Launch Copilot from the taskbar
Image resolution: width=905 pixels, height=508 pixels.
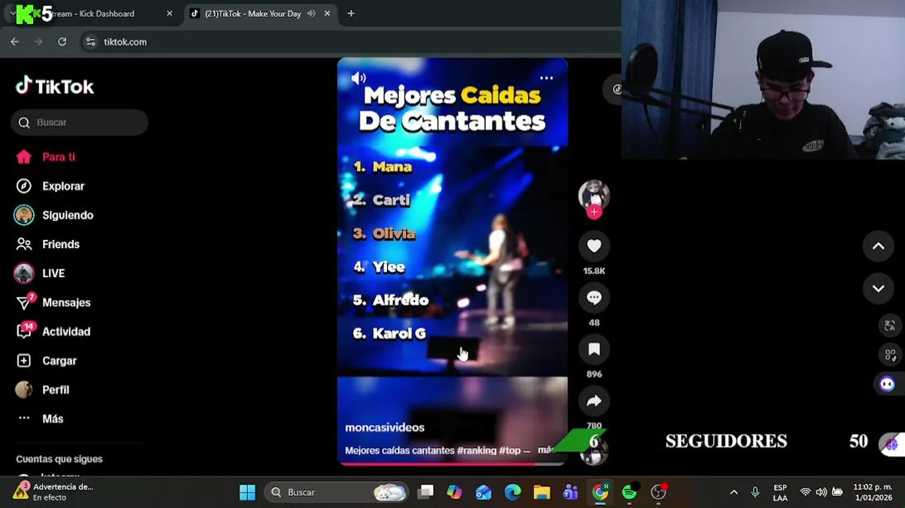(455, 492)
